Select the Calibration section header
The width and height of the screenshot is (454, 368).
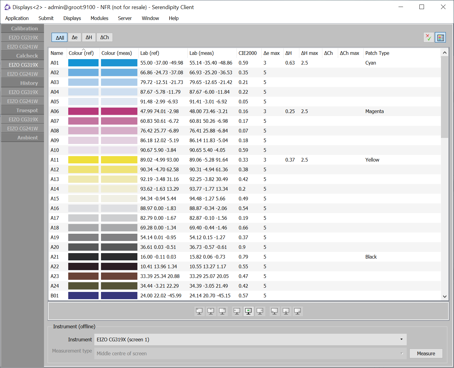(x=22, y=28)
